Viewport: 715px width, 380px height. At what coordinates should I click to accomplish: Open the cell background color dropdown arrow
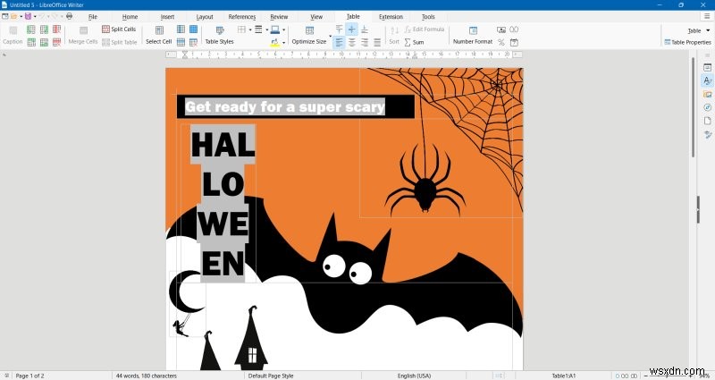(283, 43)
